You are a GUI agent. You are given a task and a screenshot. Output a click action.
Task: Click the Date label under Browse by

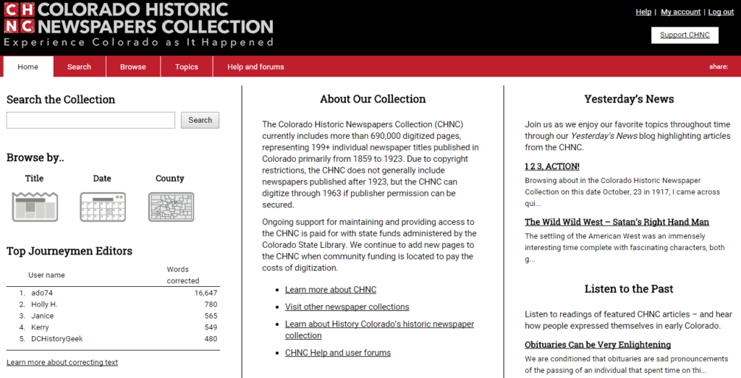(102, 179)
